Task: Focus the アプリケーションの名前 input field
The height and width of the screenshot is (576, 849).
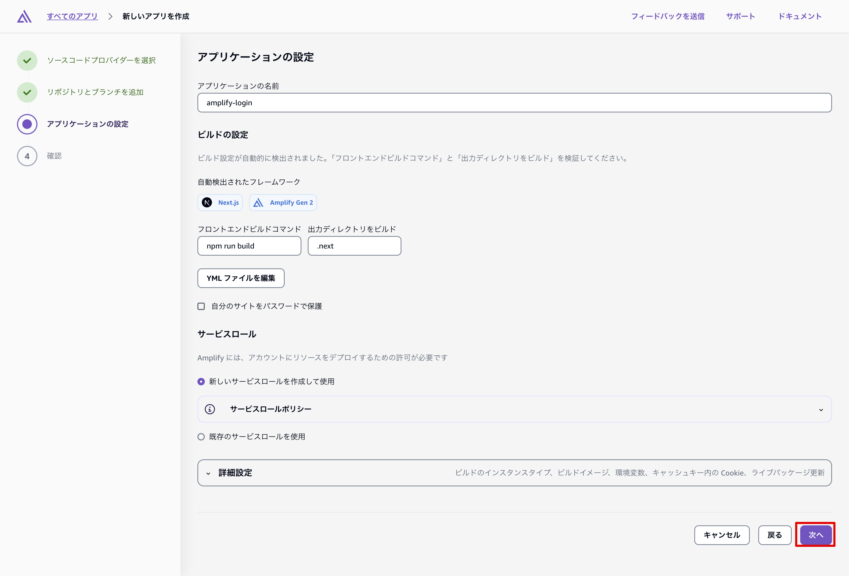Action: point(514,103)
